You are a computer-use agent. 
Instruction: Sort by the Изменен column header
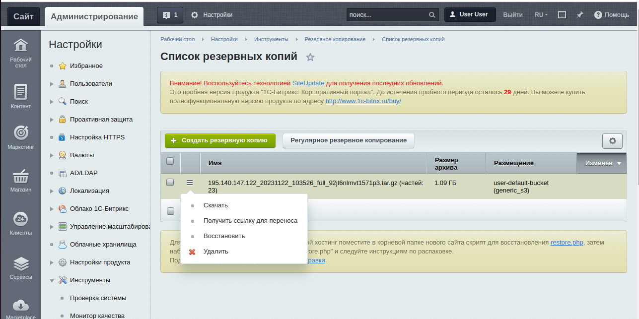point(602,163)
